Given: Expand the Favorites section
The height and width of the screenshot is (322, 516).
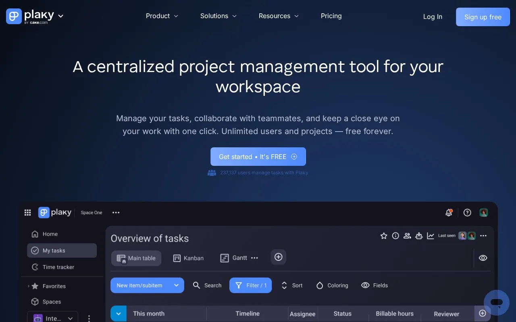Looking at the screenshot, I should (29, 286).
